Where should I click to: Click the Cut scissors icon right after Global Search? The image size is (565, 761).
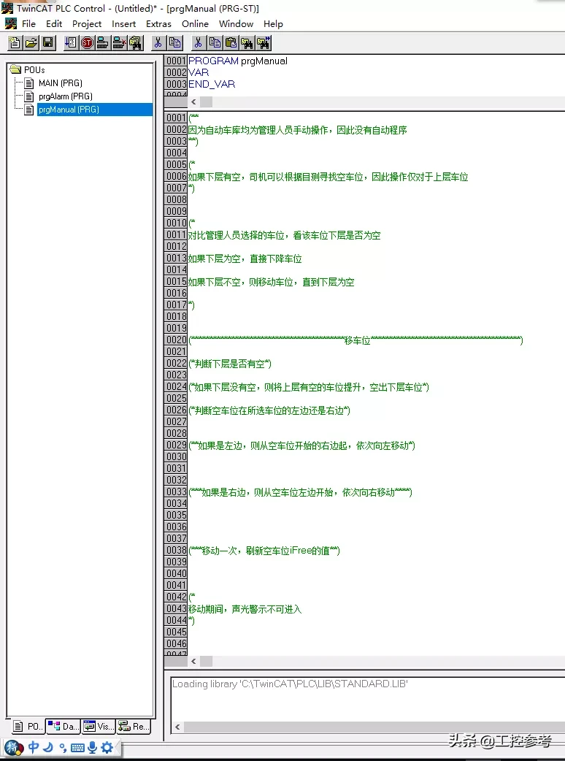point(158,42)
